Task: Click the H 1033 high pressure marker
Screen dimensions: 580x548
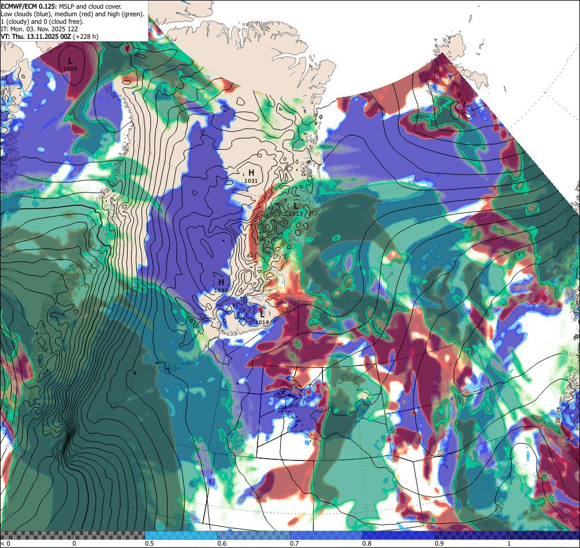Action: [x=221, y=286]
